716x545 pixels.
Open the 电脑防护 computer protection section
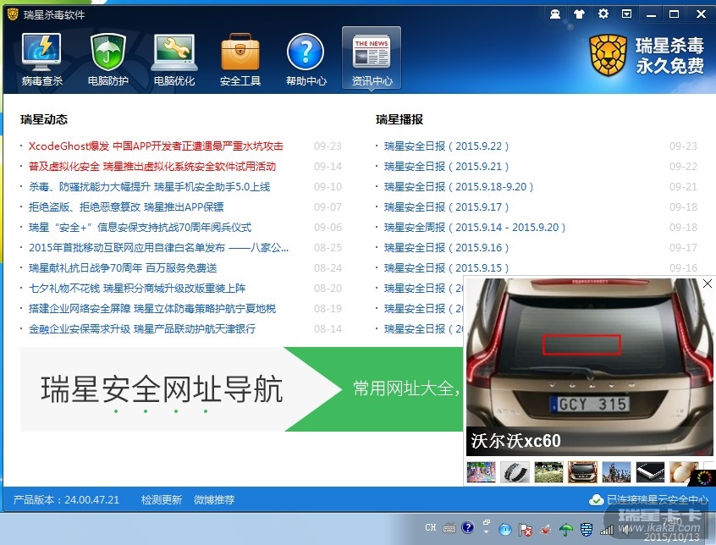point(107,59)
